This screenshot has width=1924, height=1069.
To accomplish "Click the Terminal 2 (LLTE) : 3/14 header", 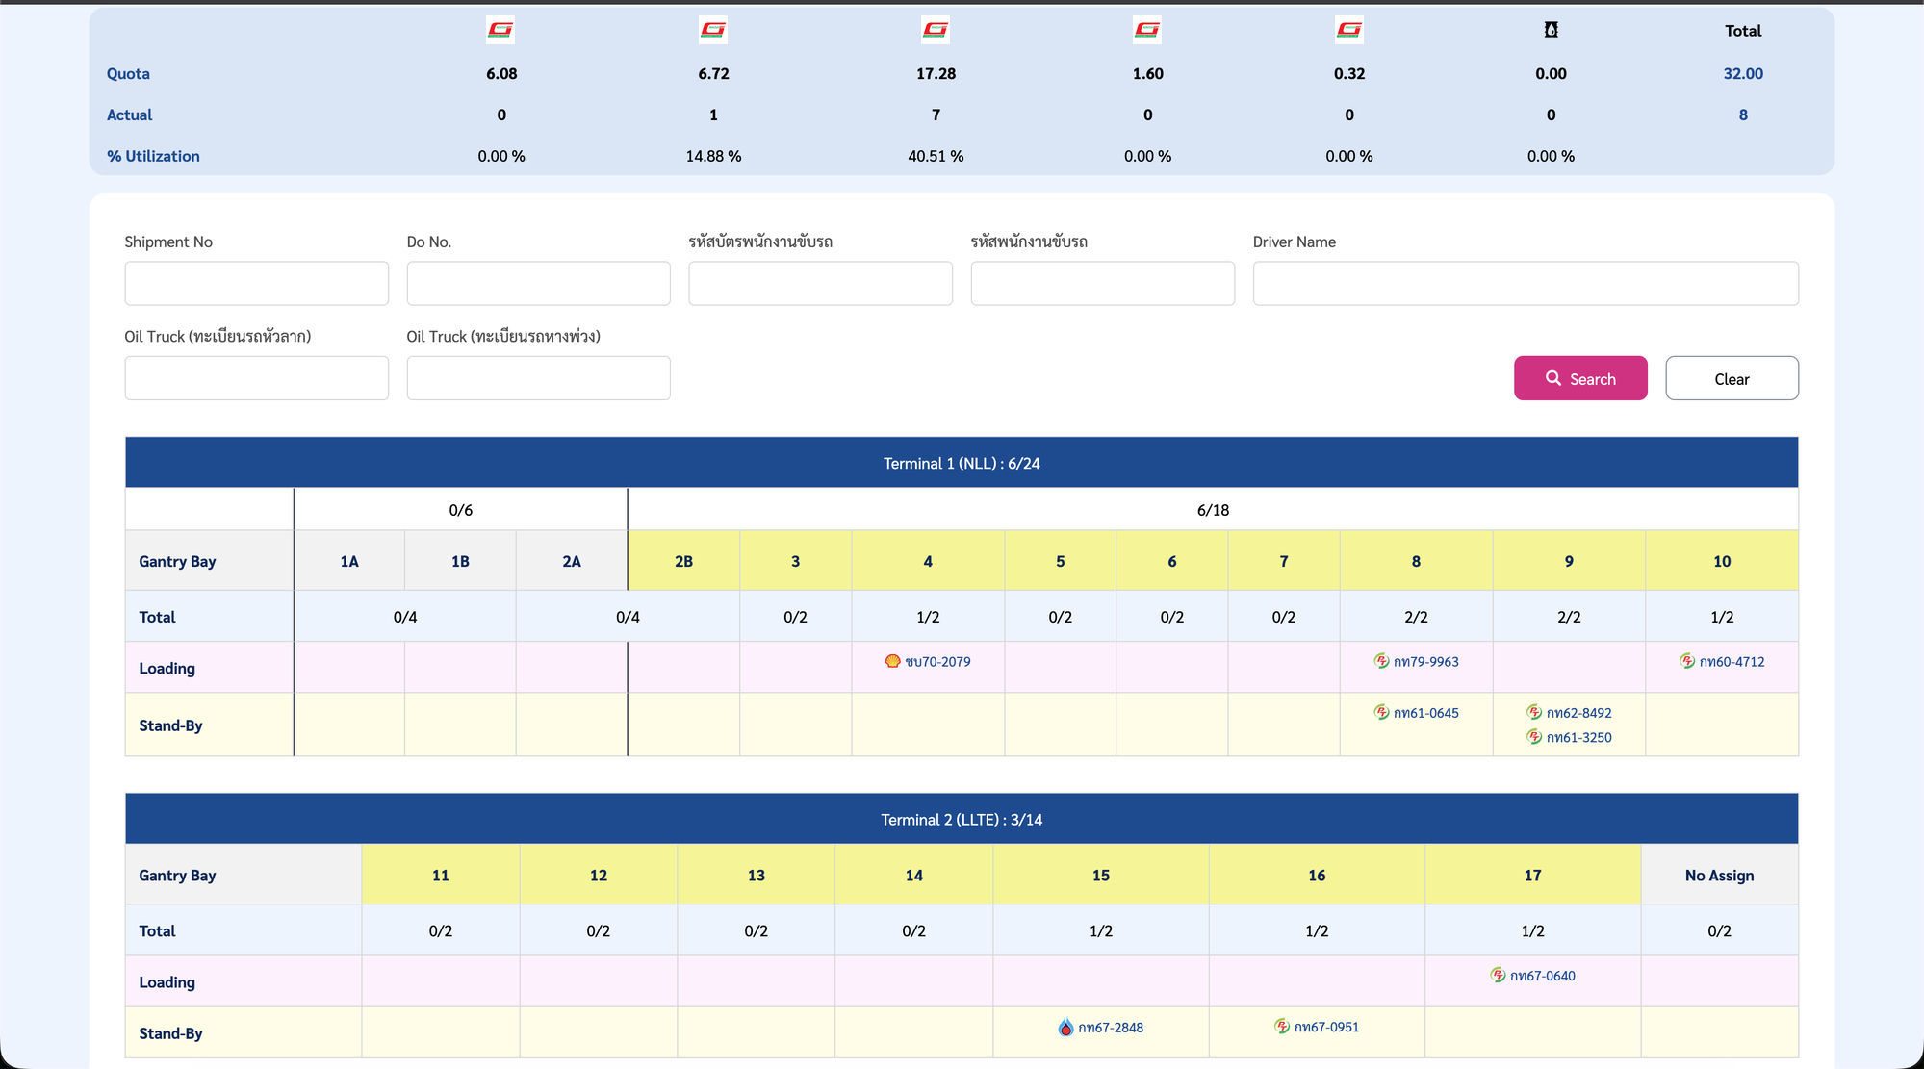I will pyautogui.click(x=962, y=819).
